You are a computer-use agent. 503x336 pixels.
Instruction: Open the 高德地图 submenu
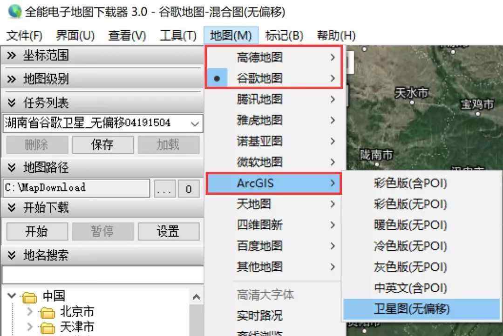tap(274, 57)
